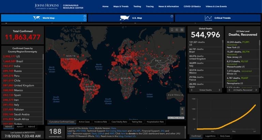262x140 pixels.
Task: Open the COVID-19 Basics menu
Action: click(x=192, y=6)
